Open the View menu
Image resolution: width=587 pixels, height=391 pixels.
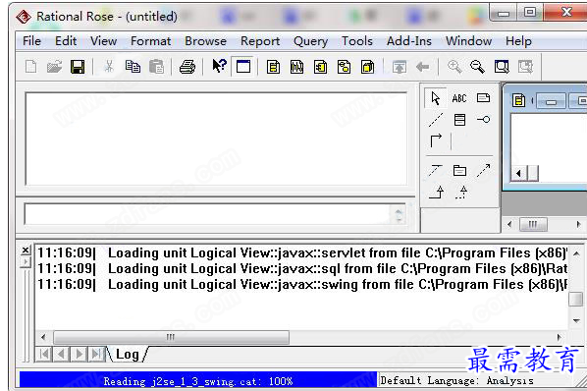point(104,41)
